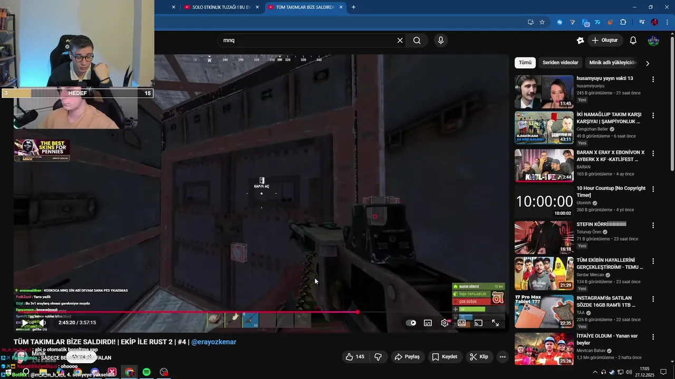Open the husamyuyu yayın vakti 13 thumbnail
The width and height of the screenshot is (675, 379).
click(544, 92)
